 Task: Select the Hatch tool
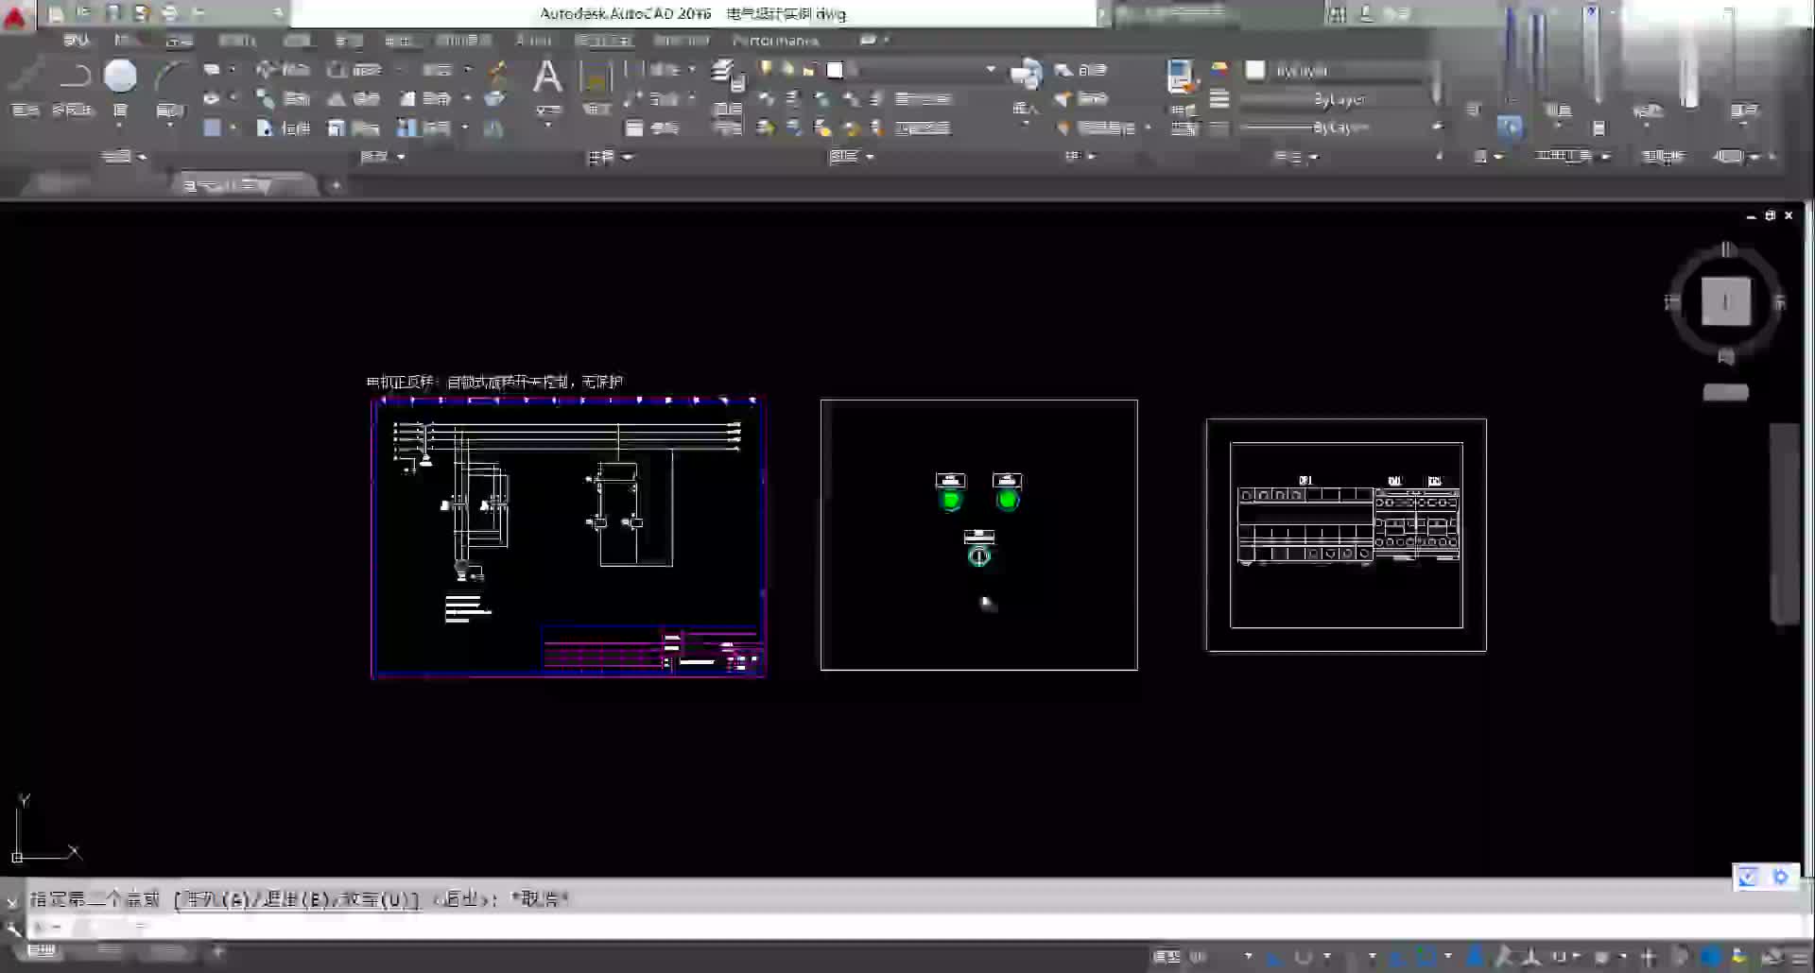point(213,128)
